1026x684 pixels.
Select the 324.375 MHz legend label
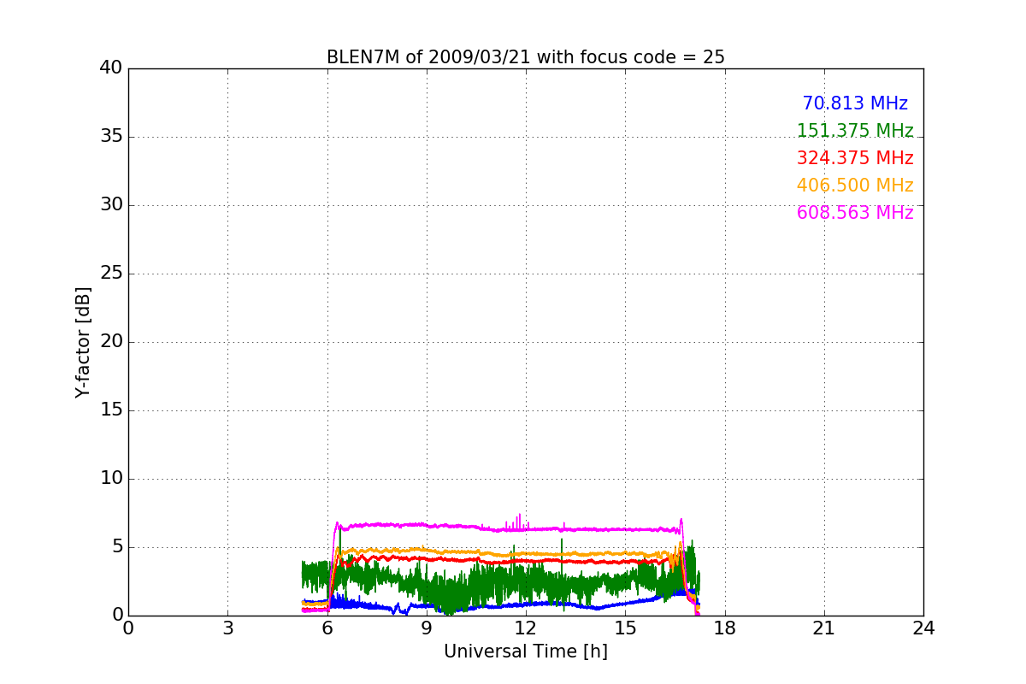point(855,158)
